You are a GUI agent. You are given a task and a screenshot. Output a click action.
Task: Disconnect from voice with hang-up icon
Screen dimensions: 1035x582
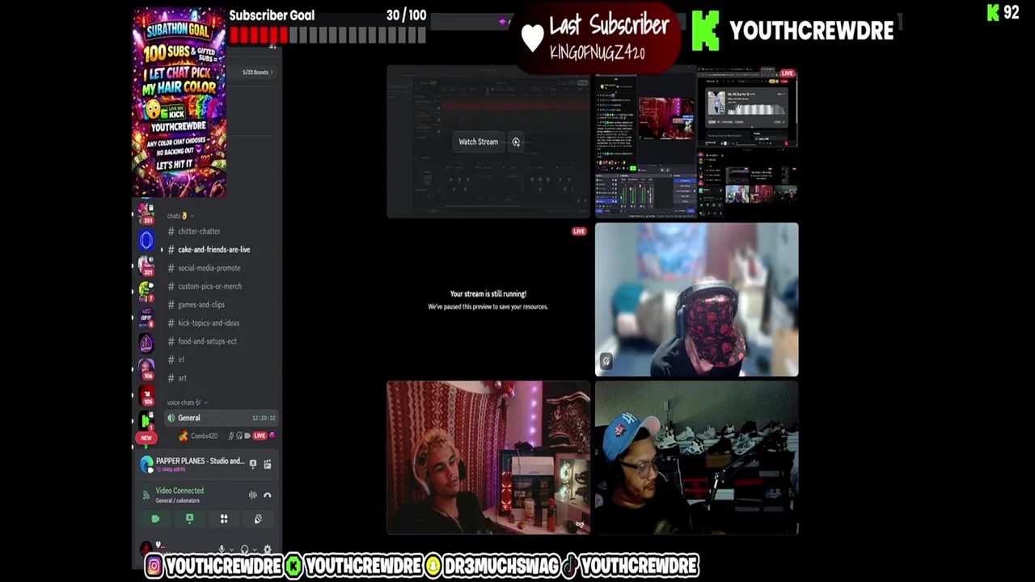tap(268, 496)
